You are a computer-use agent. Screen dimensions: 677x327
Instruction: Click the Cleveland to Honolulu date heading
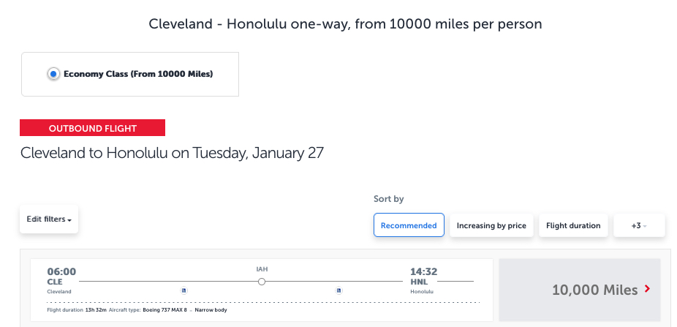172,154
